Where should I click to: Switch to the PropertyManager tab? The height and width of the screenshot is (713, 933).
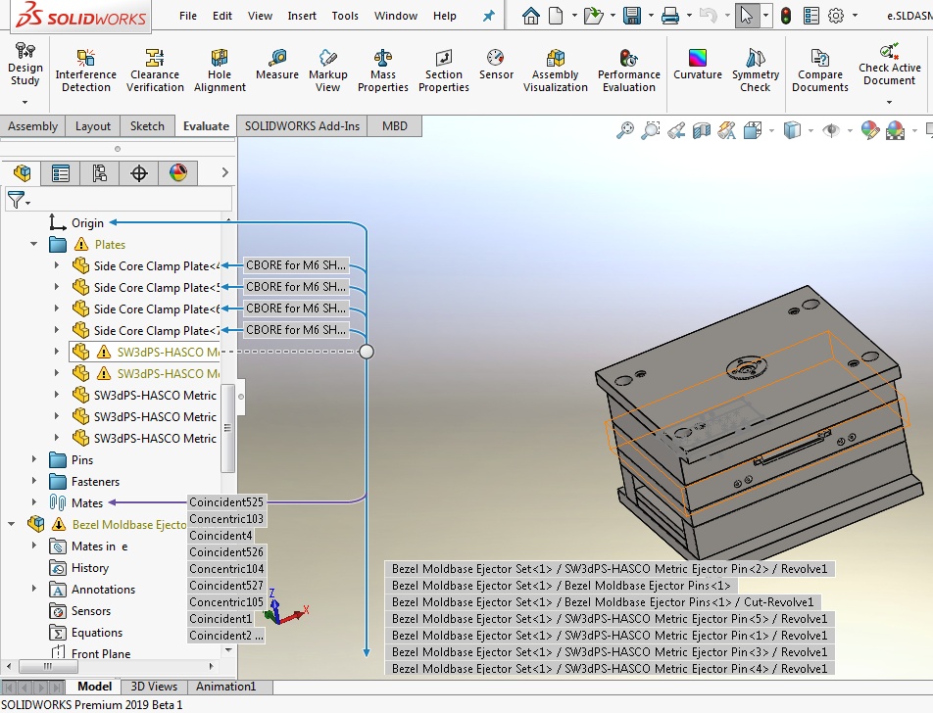pos(60,173)
